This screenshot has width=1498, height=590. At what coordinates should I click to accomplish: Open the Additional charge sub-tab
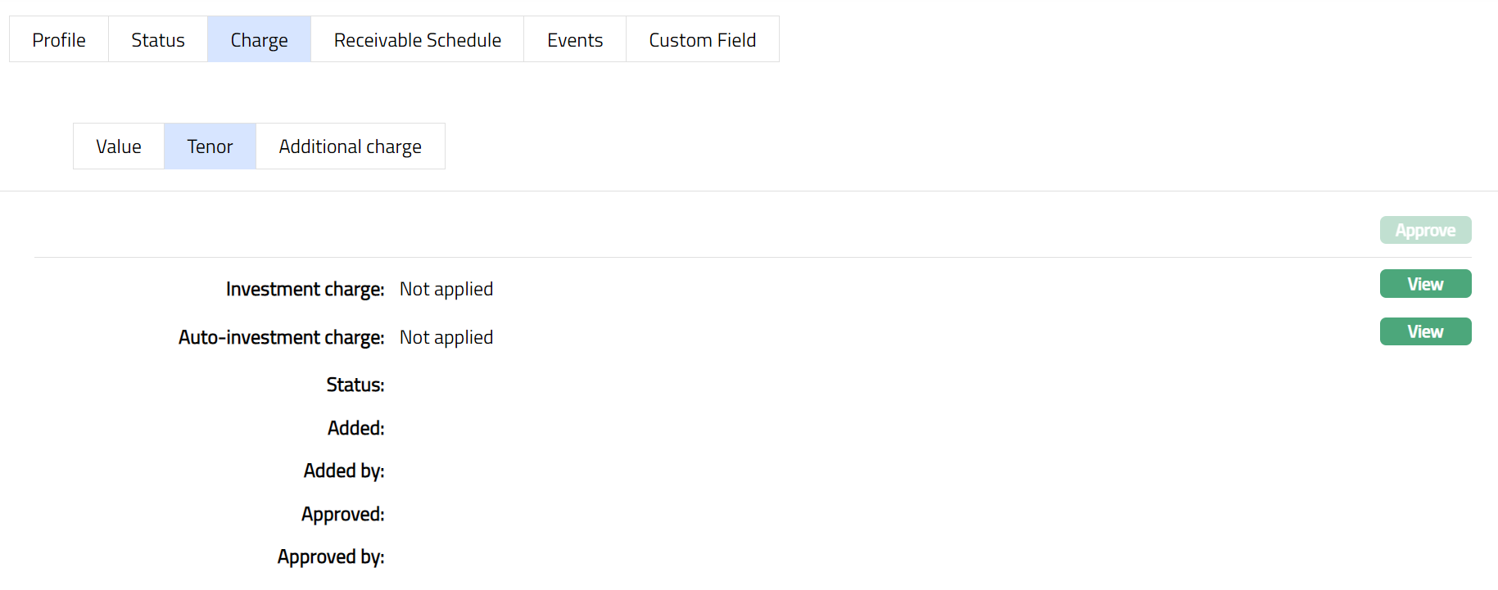point(350,146)
